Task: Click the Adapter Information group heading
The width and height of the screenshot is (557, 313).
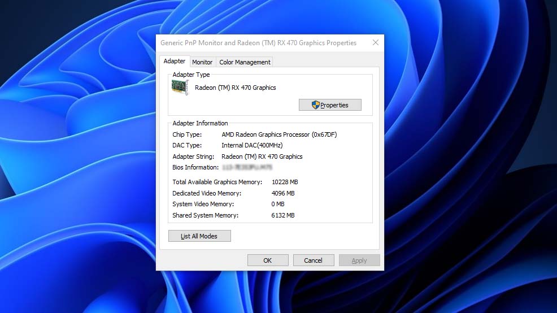Action: coord(200,123)
